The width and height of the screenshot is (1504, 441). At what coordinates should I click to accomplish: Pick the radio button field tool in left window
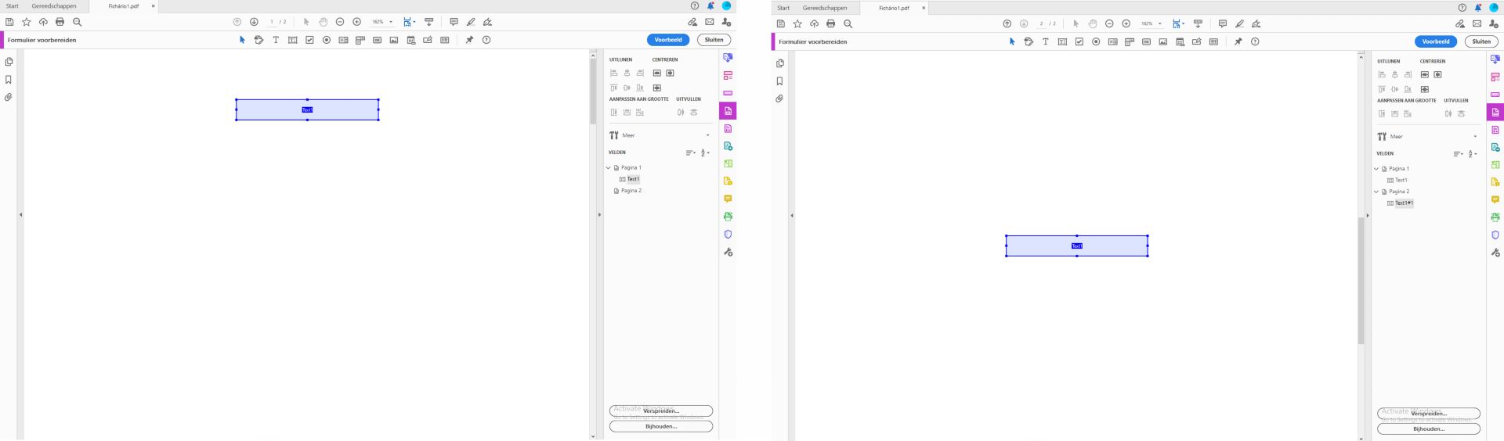327,40
